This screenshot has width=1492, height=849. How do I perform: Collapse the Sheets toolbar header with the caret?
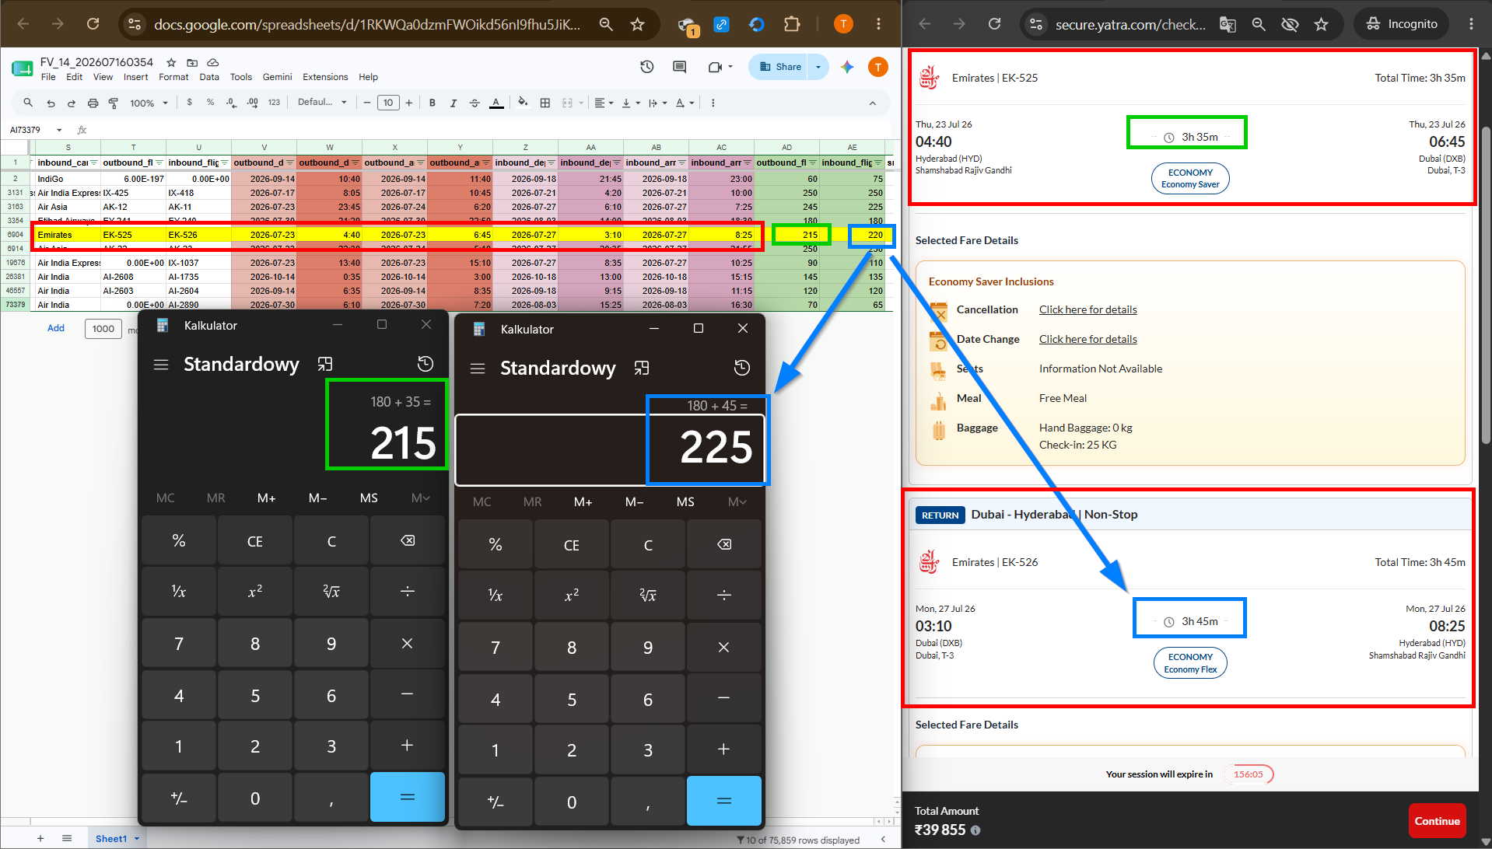tap(873, 103)
